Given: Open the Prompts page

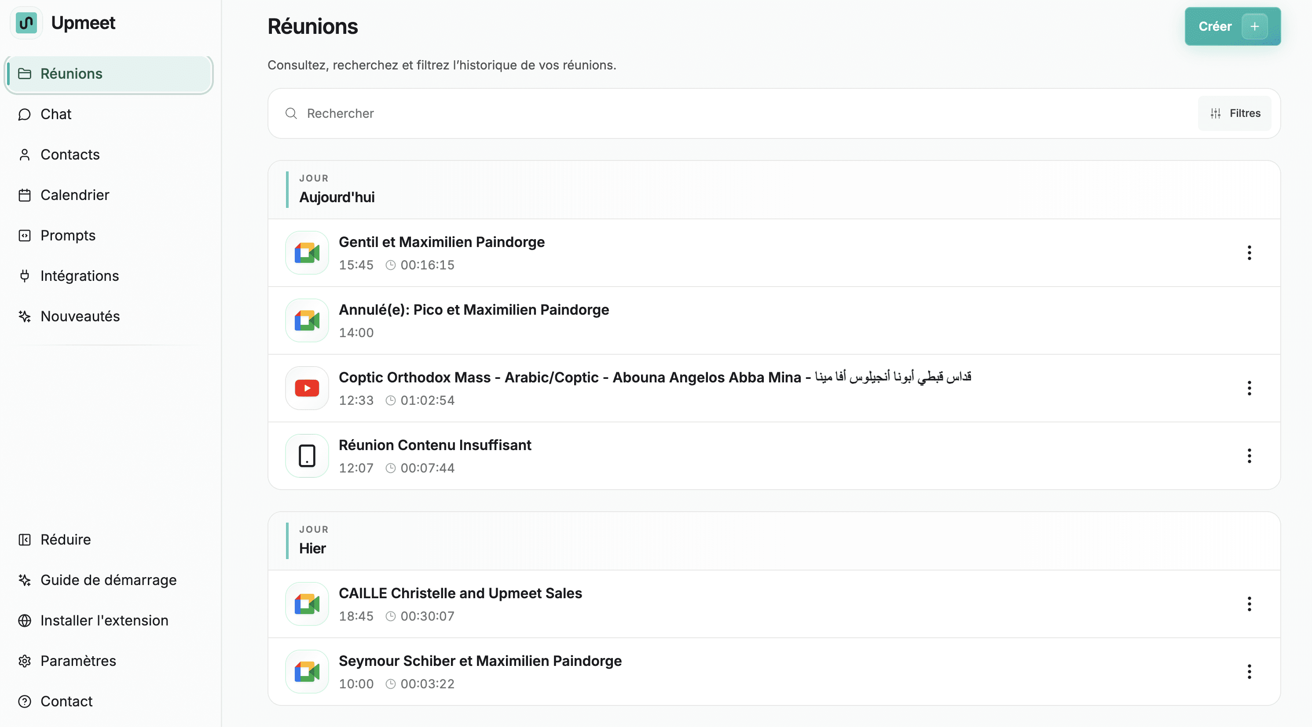Looking at the screenshot, I should (x=68, y=236).
